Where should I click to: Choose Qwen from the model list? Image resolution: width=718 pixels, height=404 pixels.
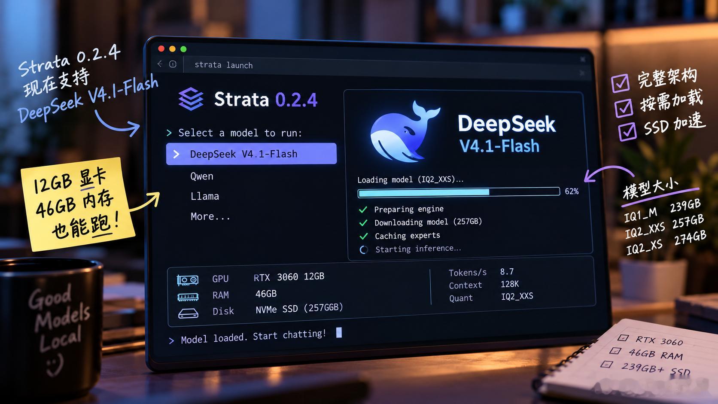coord(202,176)
